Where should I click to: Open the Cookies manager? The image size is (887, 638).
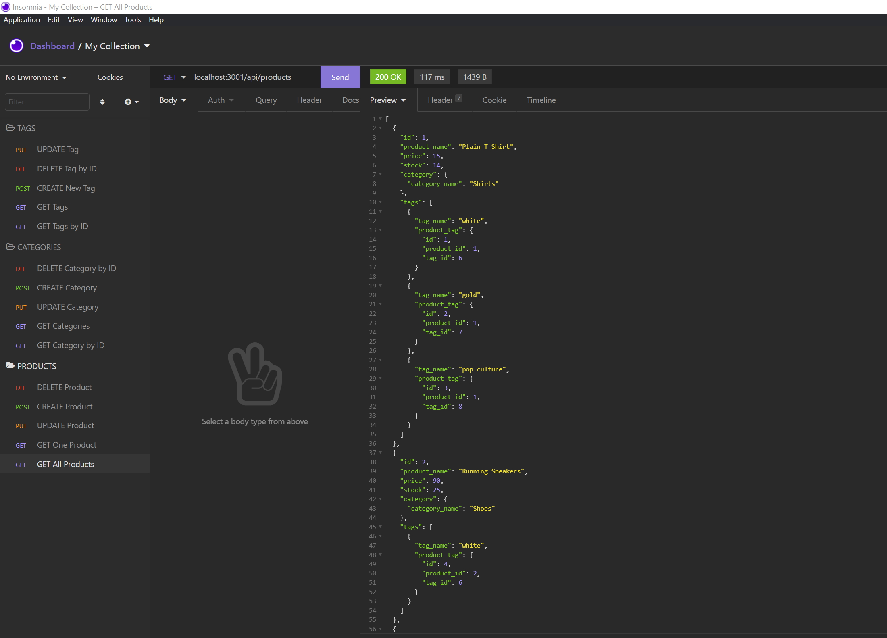pyautogui.click(x=110, y=77)
